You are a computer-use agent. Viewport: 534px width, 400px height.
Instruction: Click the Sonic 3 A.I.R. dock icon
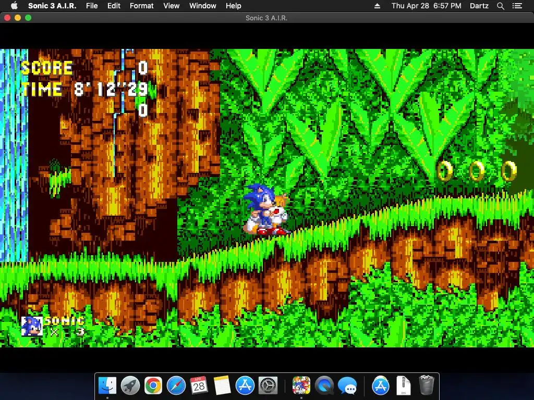[x=301, y=385]
